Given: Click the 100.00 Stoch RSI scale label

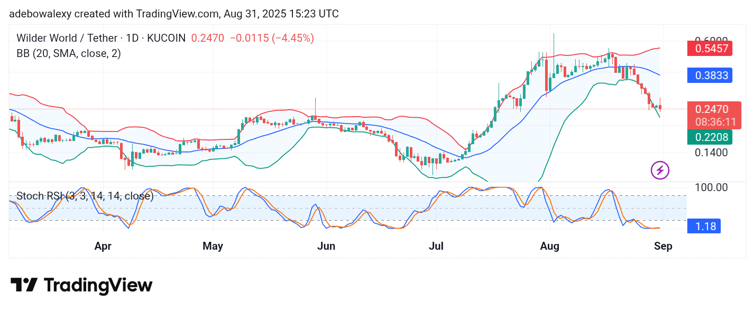Looking at the screenshot, I should pos(711,187).
